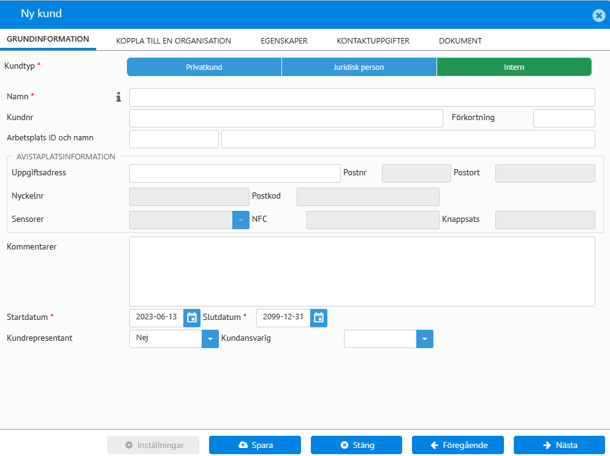Focus the Förkortning input field

point(564,118)
